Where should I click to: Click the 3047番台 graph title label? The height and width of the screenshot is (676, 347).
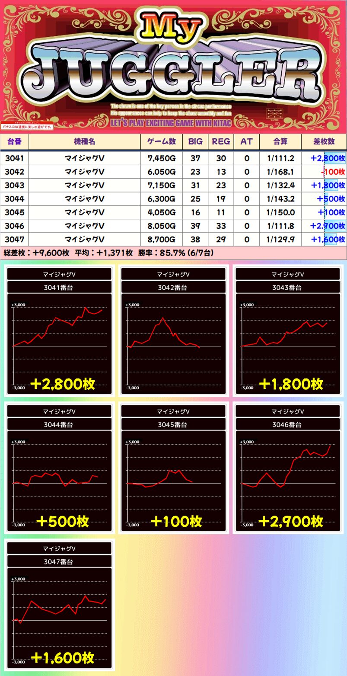click(60, 561)
